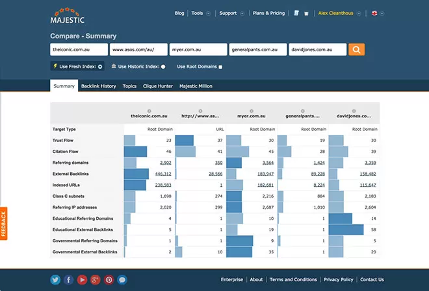Select radio above generalpants column
This screenshot has height=291, width=429.
(x=303, y=111)
